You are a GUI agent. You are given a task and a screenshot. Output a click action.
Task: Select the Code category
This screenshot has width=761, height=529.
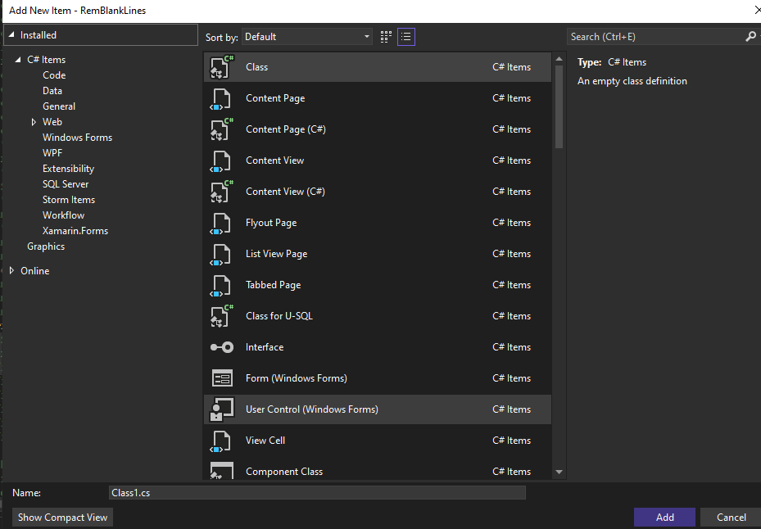point(54,75)
